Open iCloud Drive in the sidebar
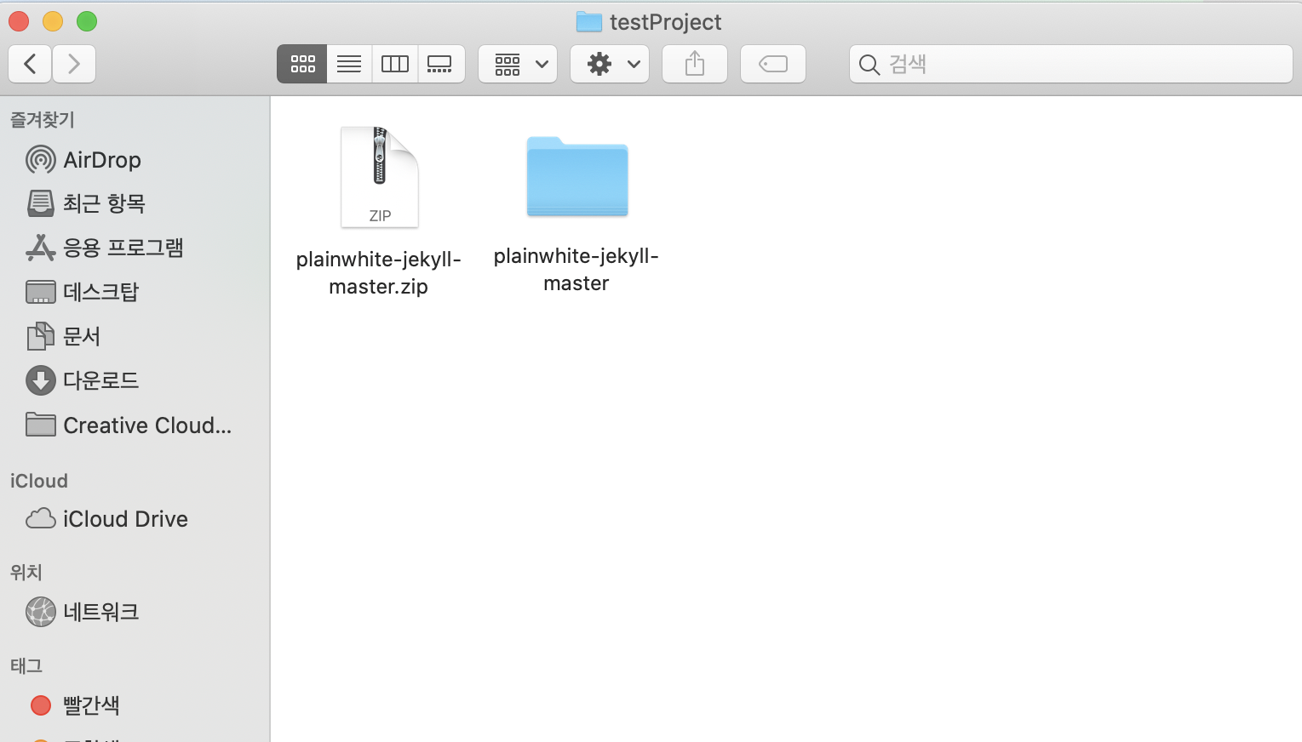 point(124,519)
